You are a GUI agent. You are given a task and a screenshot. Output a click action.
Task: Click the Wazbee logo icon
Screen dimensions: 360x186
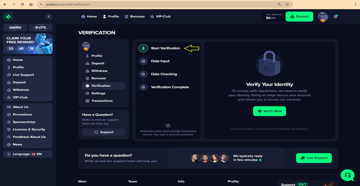pos(8,17)
